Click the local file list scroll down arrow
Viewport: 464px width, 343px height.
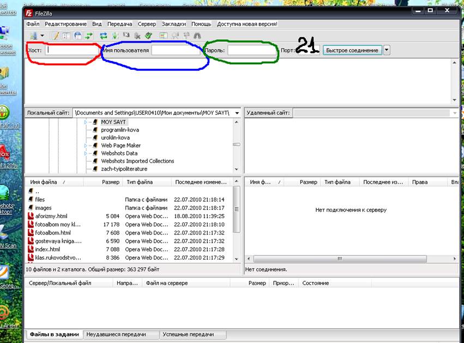click(x=237, y=259)
